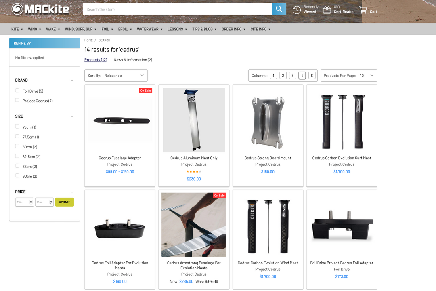Open Cedrus Aluminum Mast Only product link
Viewport: 436px width, 291px height.
(194, 158)
